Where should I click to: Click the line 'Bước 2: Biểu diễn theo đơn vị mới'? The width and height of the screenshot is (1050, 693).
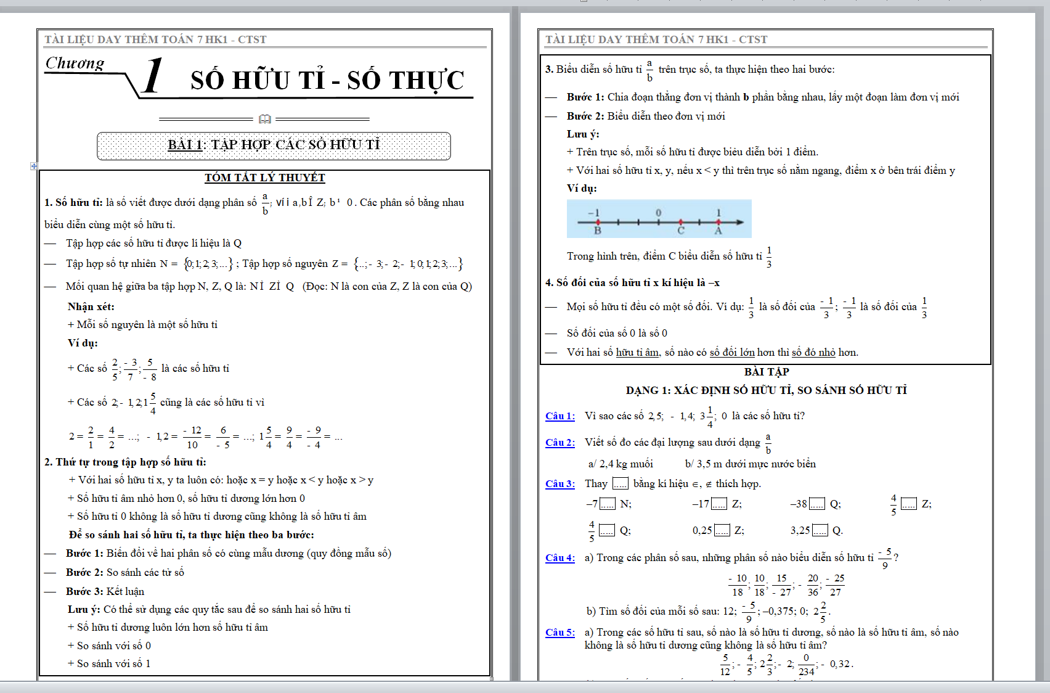tap(646, 117)
